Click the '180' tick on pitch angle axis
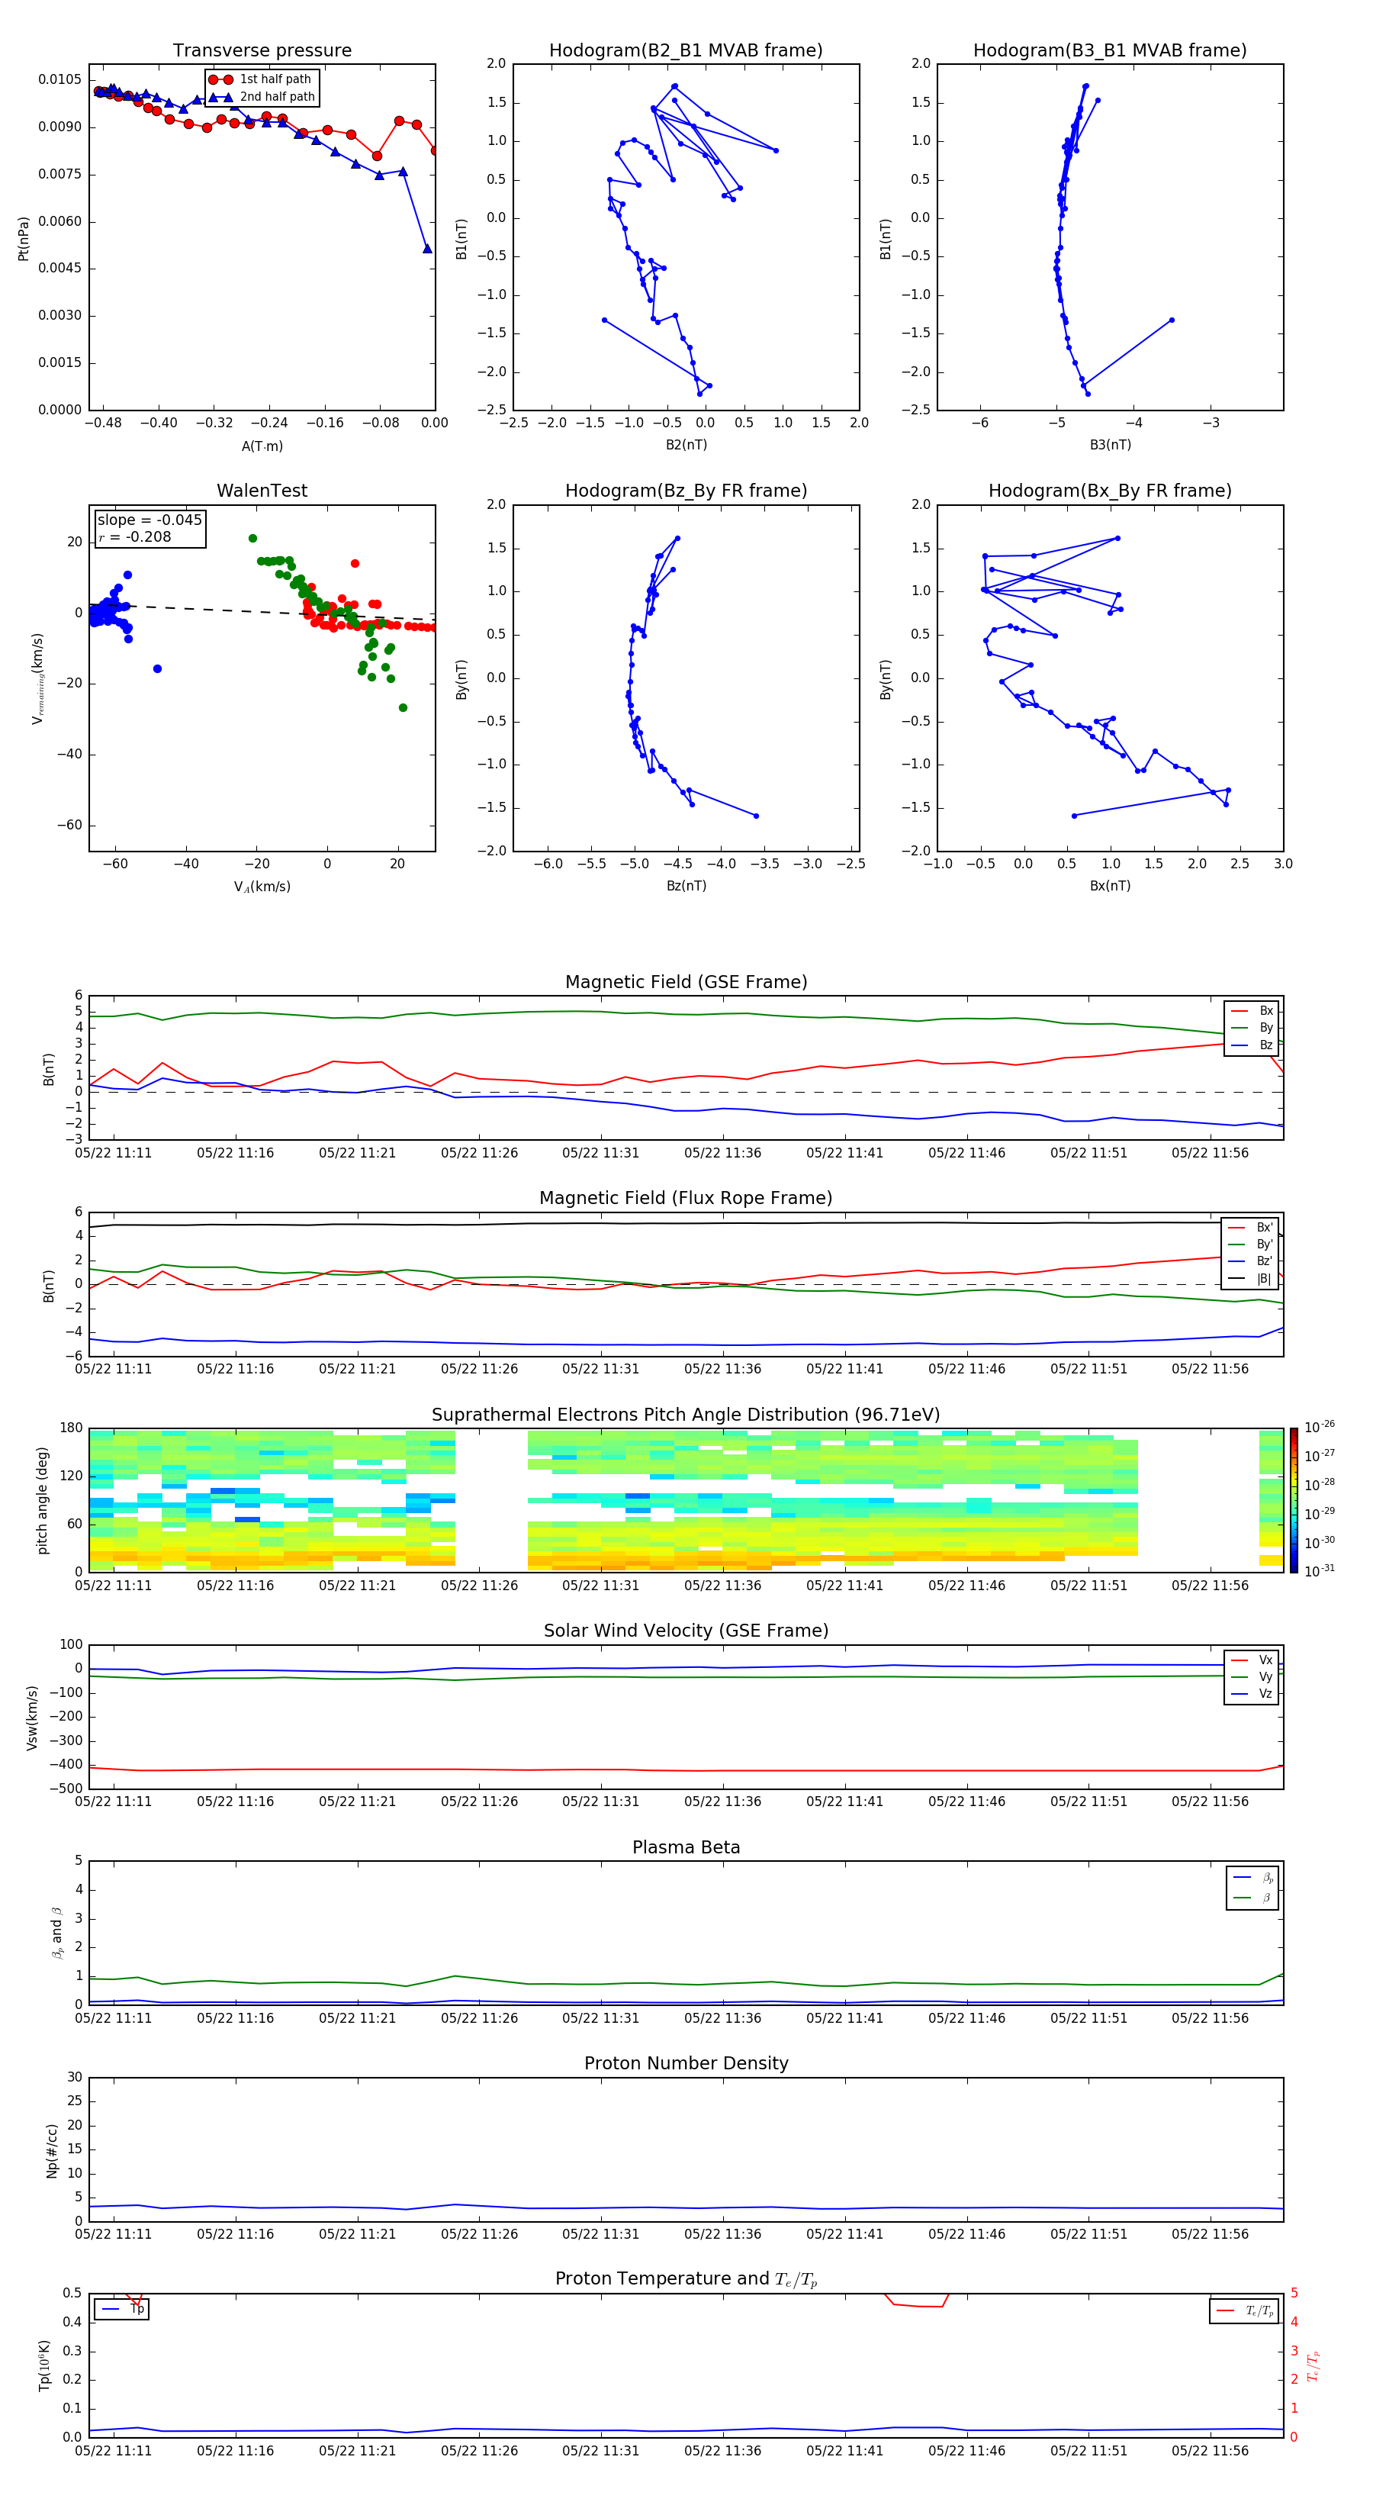The height and width of the screenshot is (2518, 1373). pos(72,1428)
